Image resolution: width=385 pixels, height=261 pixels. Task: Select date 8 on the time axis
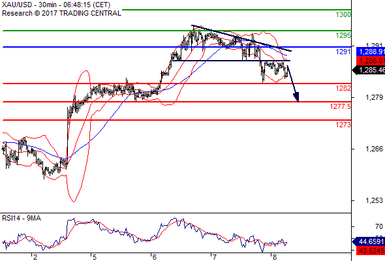[275, 257]
